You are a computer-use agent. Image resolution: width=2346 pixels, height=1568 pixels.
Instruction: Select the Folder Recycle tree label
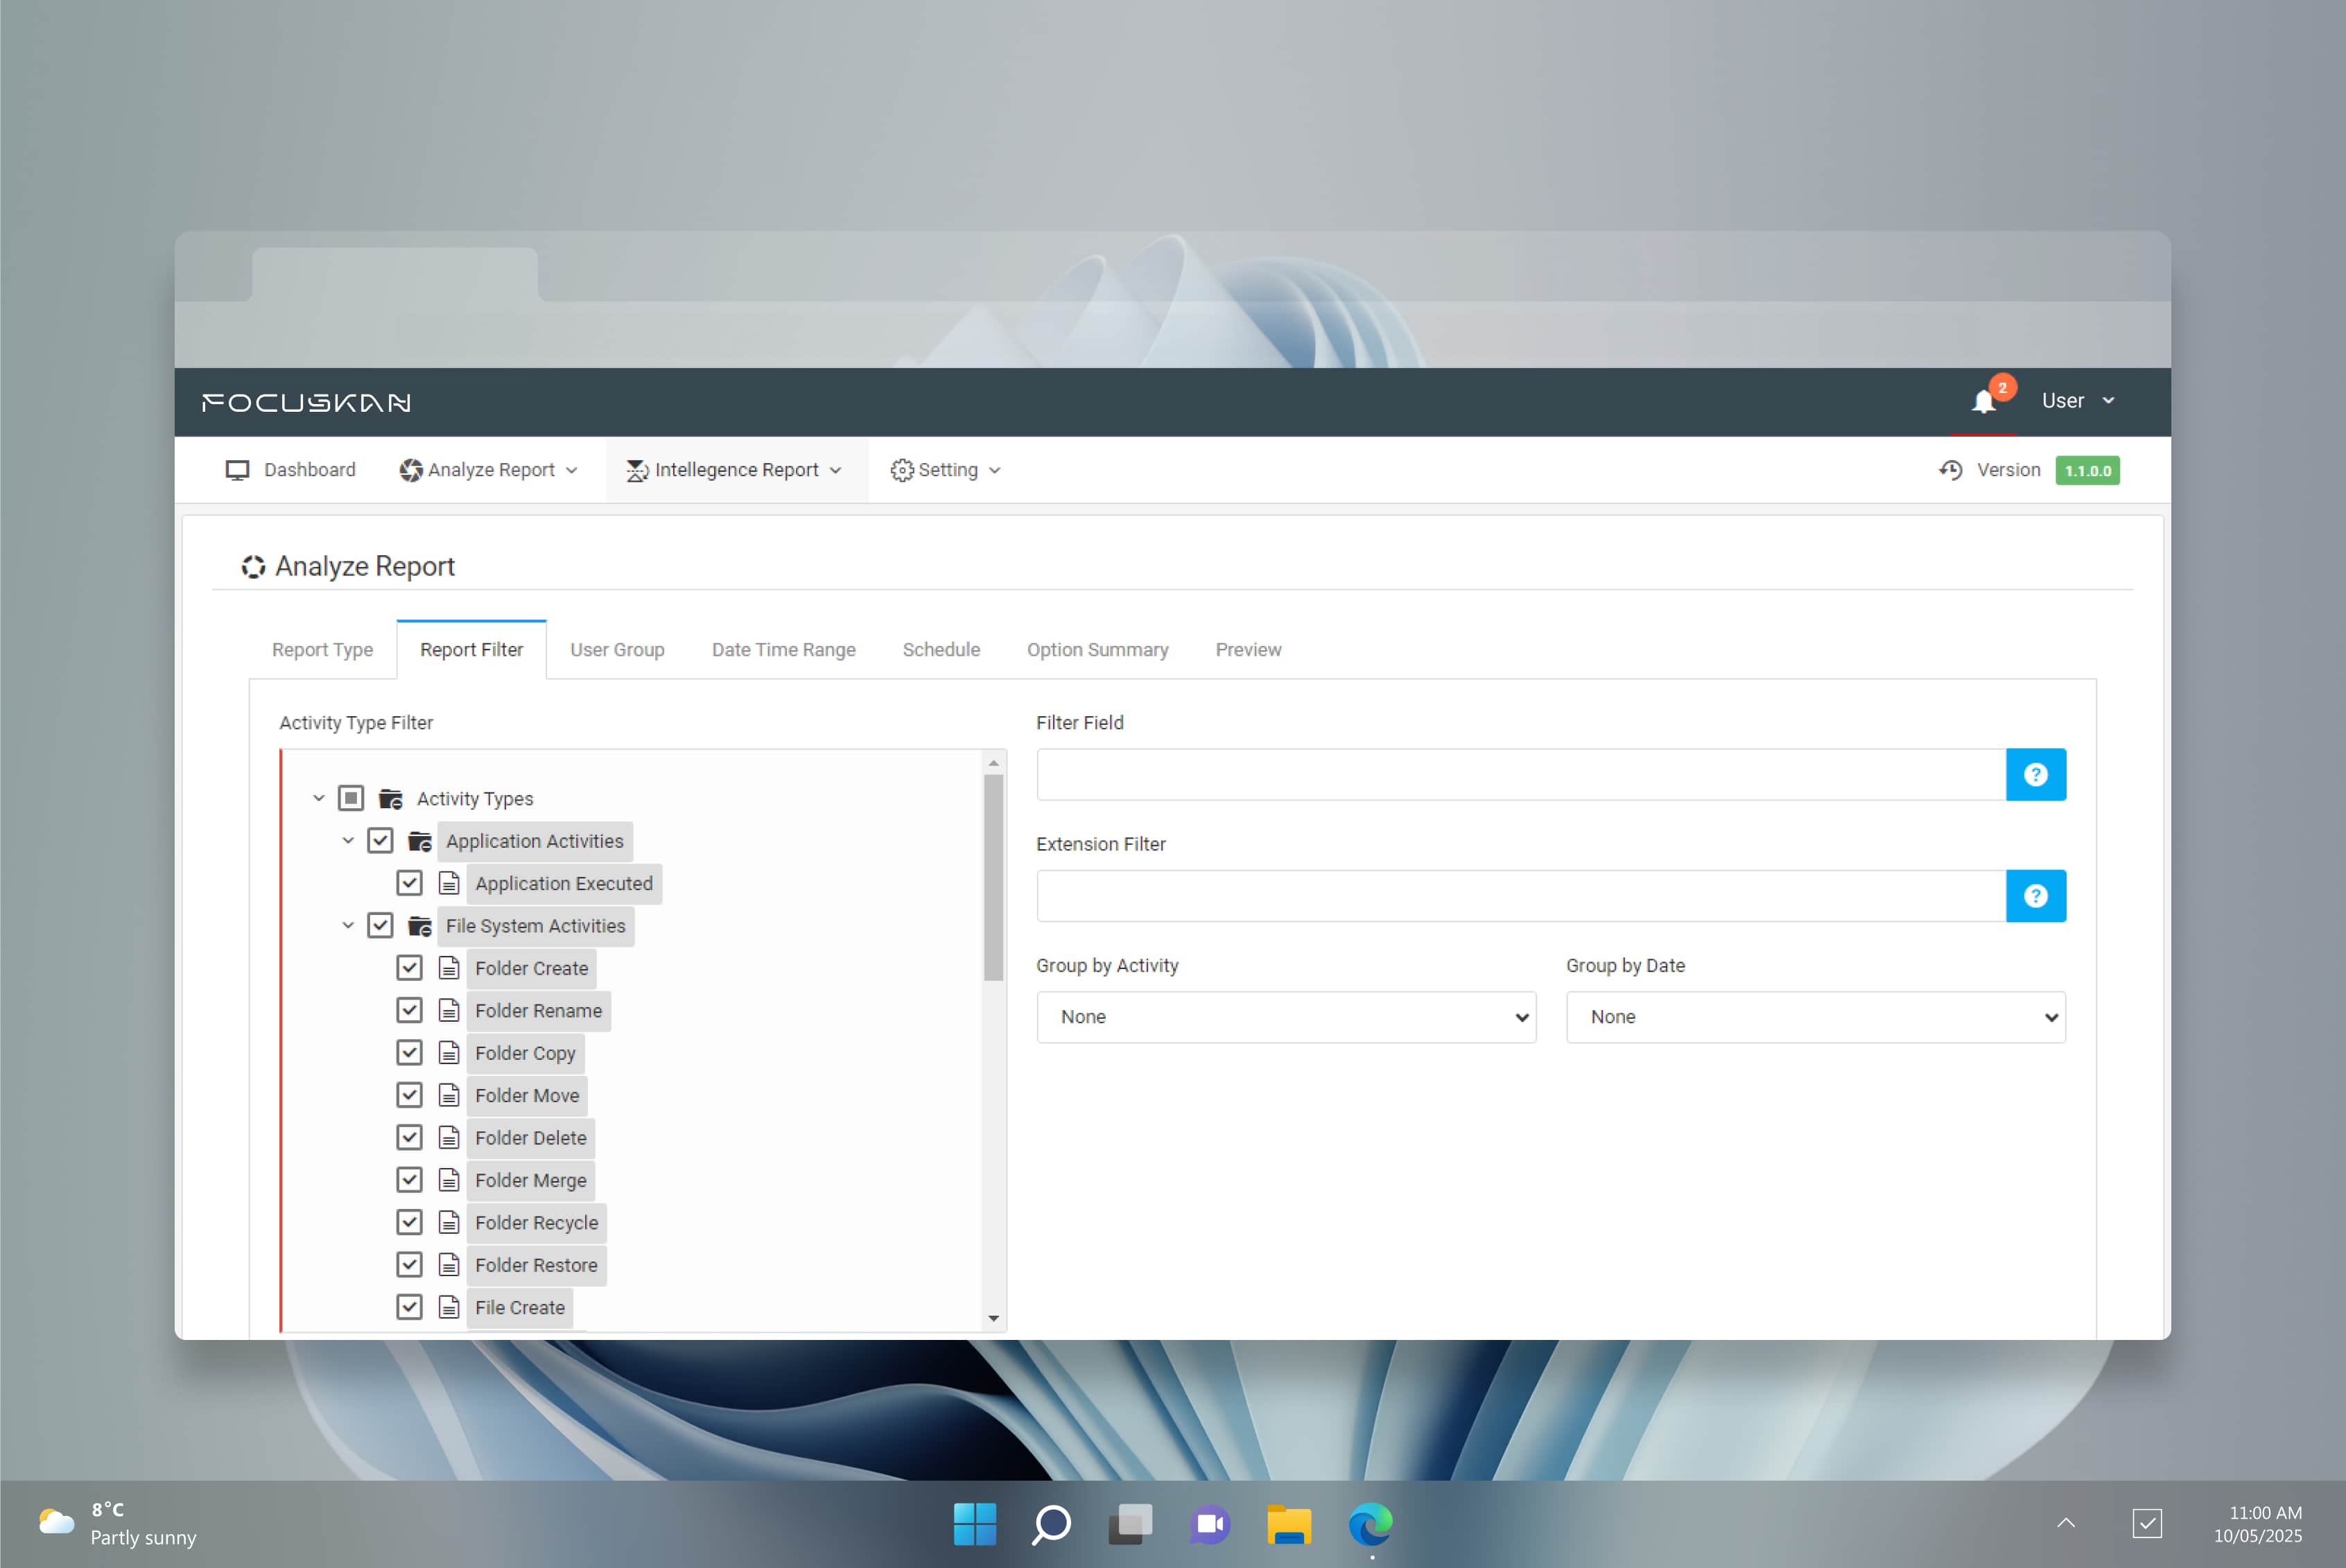[x=537, y=1222]
